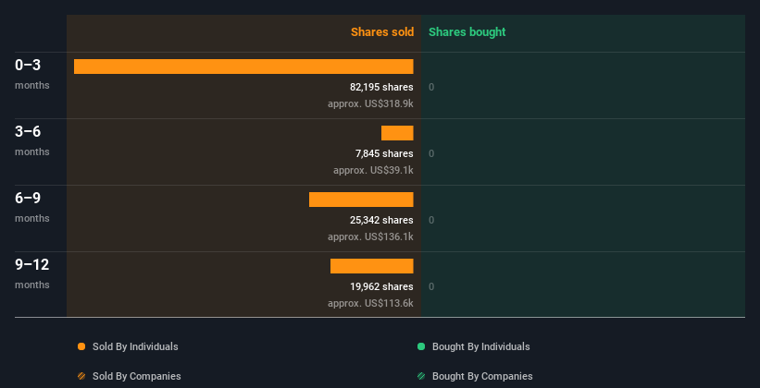Select the 3–6 months orange sold bar

pyautogui.click(x=397, y=133)
